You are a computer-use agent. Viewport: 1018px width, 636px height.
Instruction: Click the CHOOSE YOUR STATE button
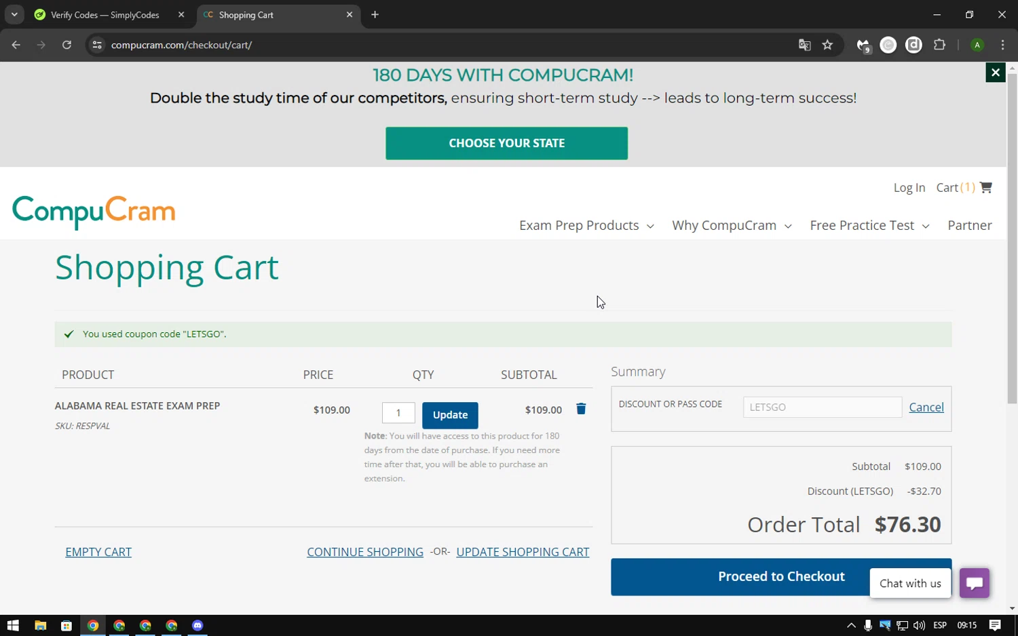click(x=507, y=143)
